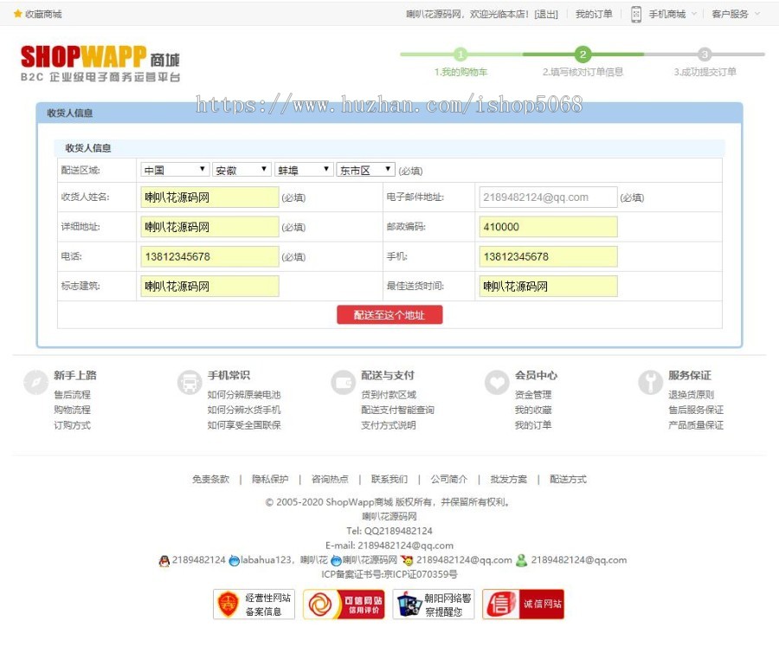Click the Wangwang icon before labahua123

pyautogui.click(x=234, y=560)
